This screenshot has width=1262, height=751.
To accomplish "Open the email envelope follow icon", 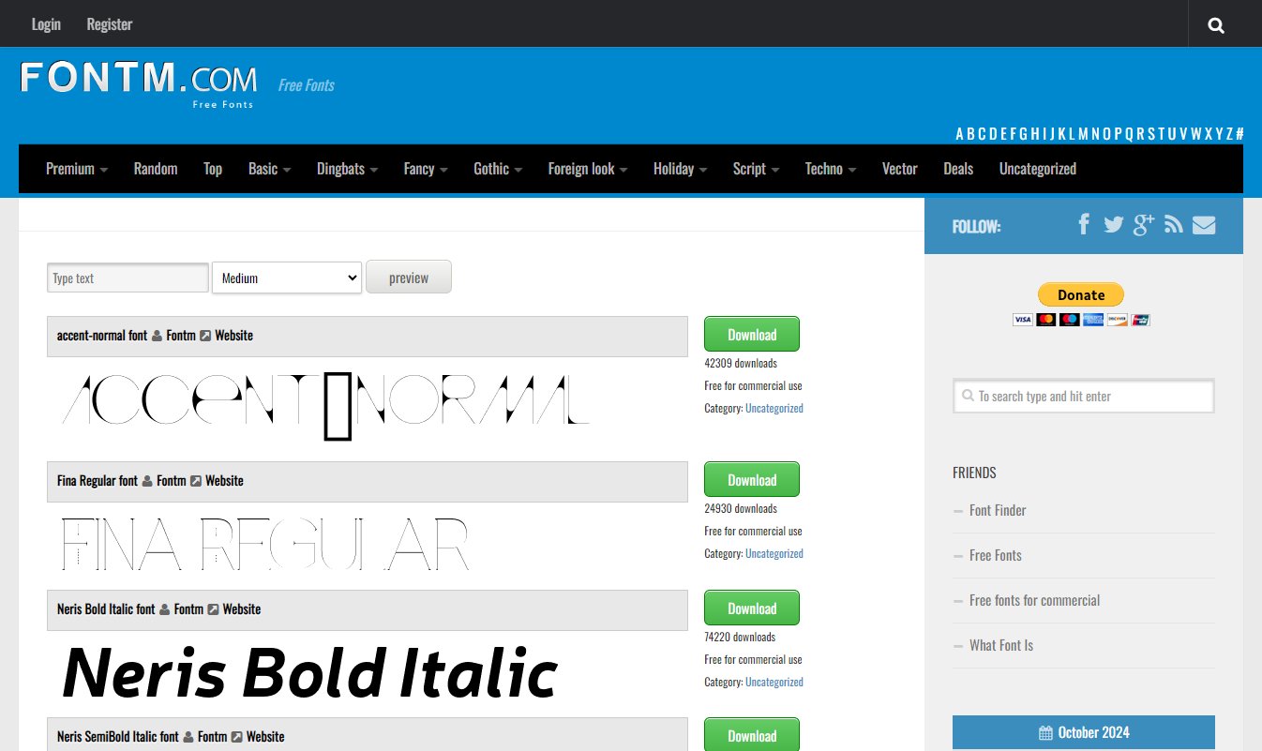I will 1204,224.
